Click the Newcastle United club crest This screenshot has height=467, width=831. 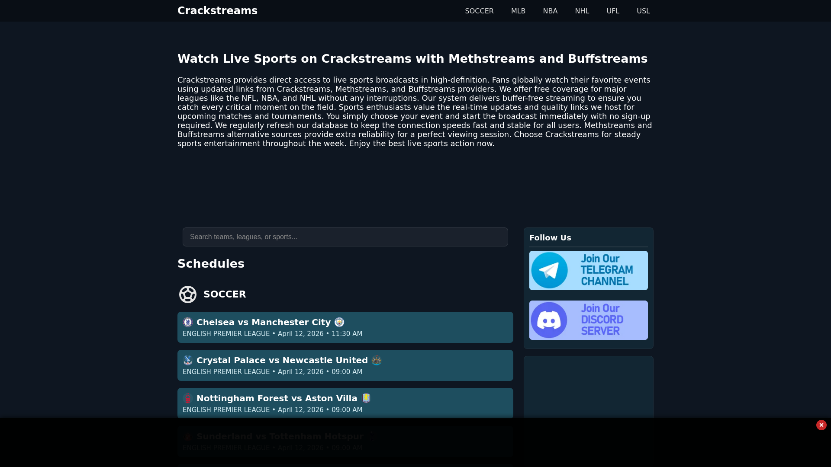click(377, 360)
